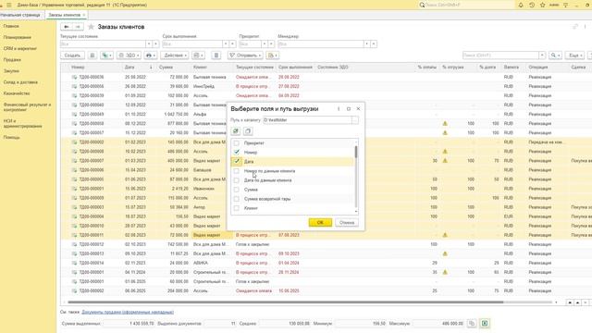Screen dimensions: 592x333
Task: Switch to the Начальная страница tab
Action: point(20,15)
